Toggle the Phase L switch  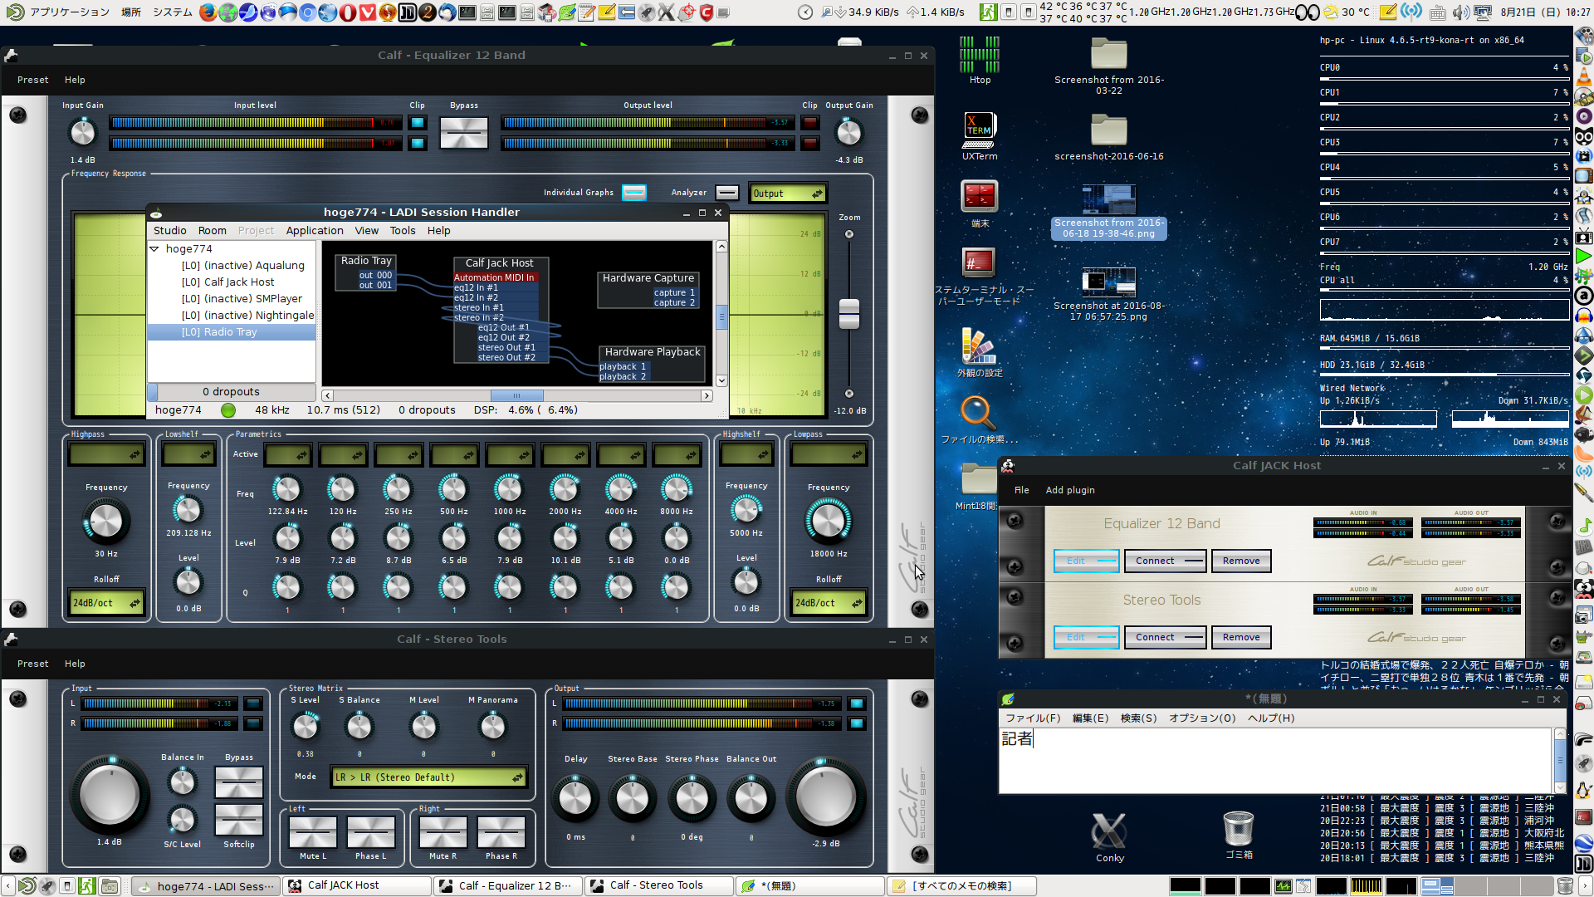371,832
